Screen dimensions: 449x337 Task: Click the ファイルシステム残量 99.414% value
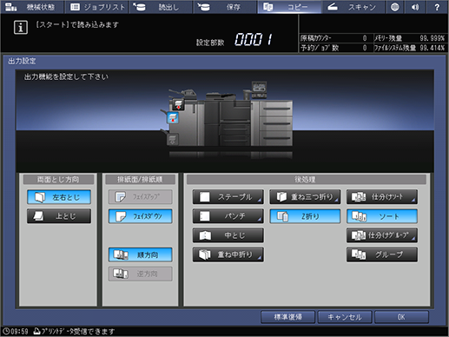(432, 48)
